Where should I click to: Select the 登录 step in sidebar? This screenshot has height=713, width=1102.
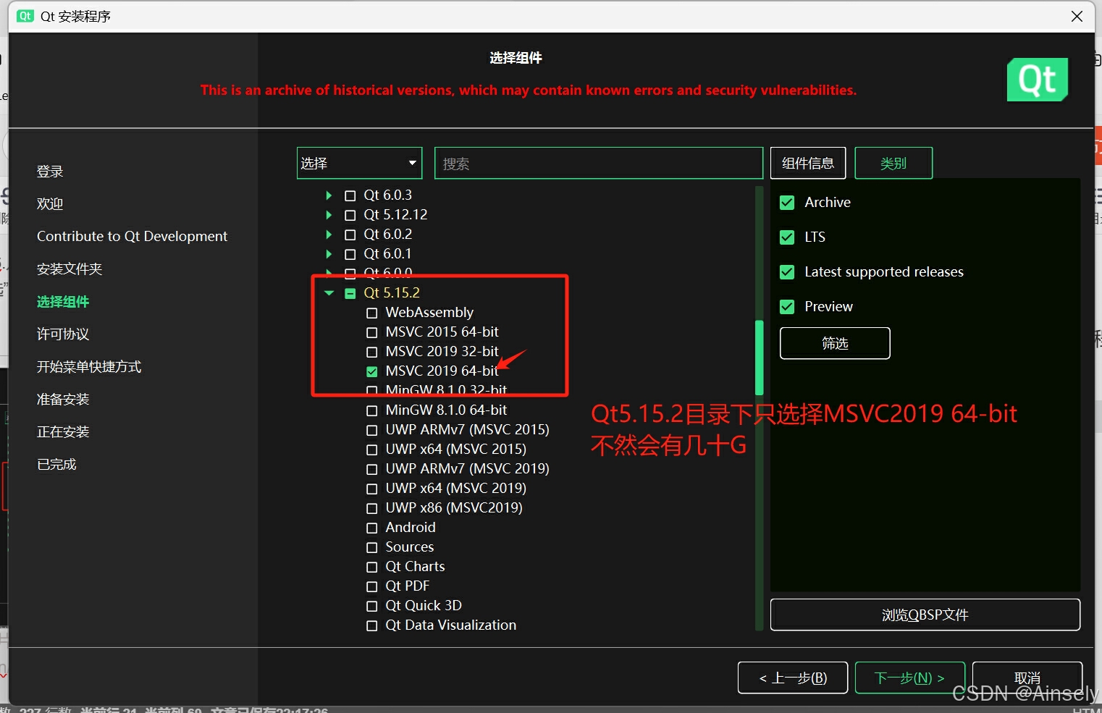pyautogui.click(x=50, y=172)
